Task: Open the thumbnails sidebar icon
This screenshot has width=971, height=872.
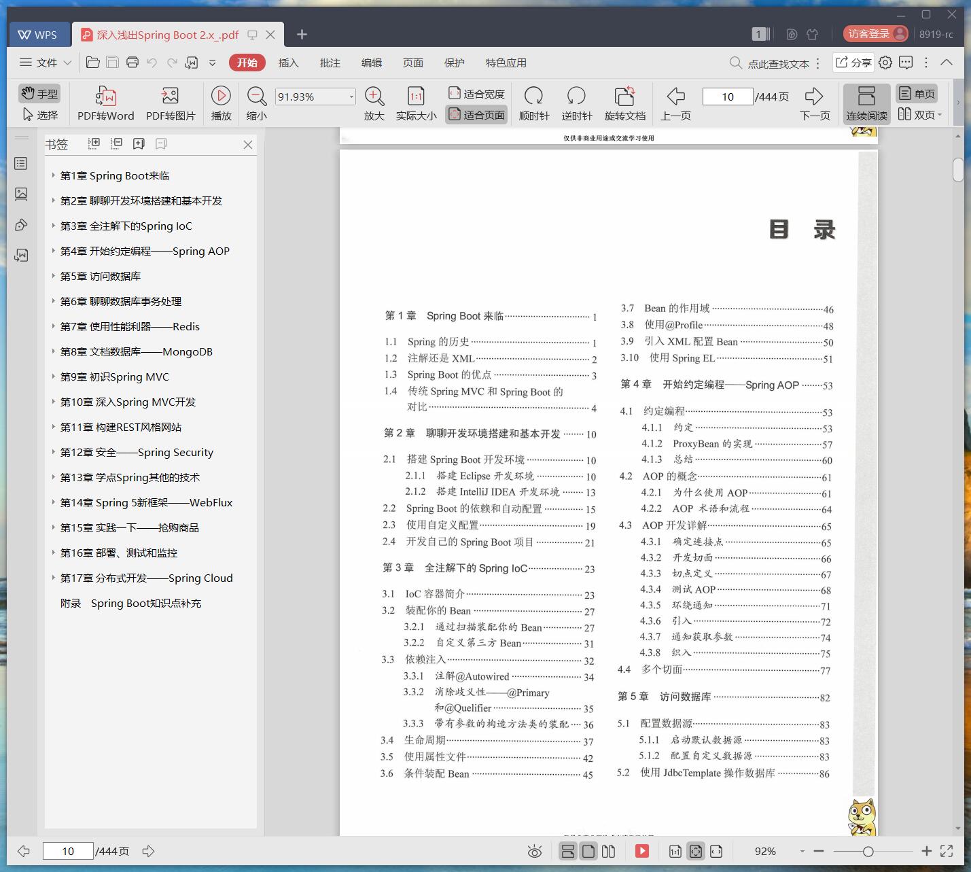Action: [x=21, y=194]
